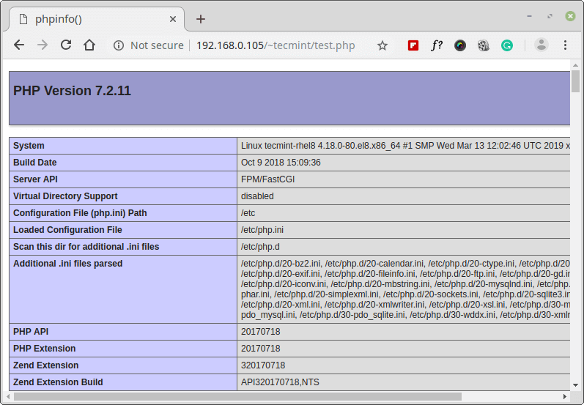Open the f? font finder extension
584x405 pixels.
(x=437, y=45)
